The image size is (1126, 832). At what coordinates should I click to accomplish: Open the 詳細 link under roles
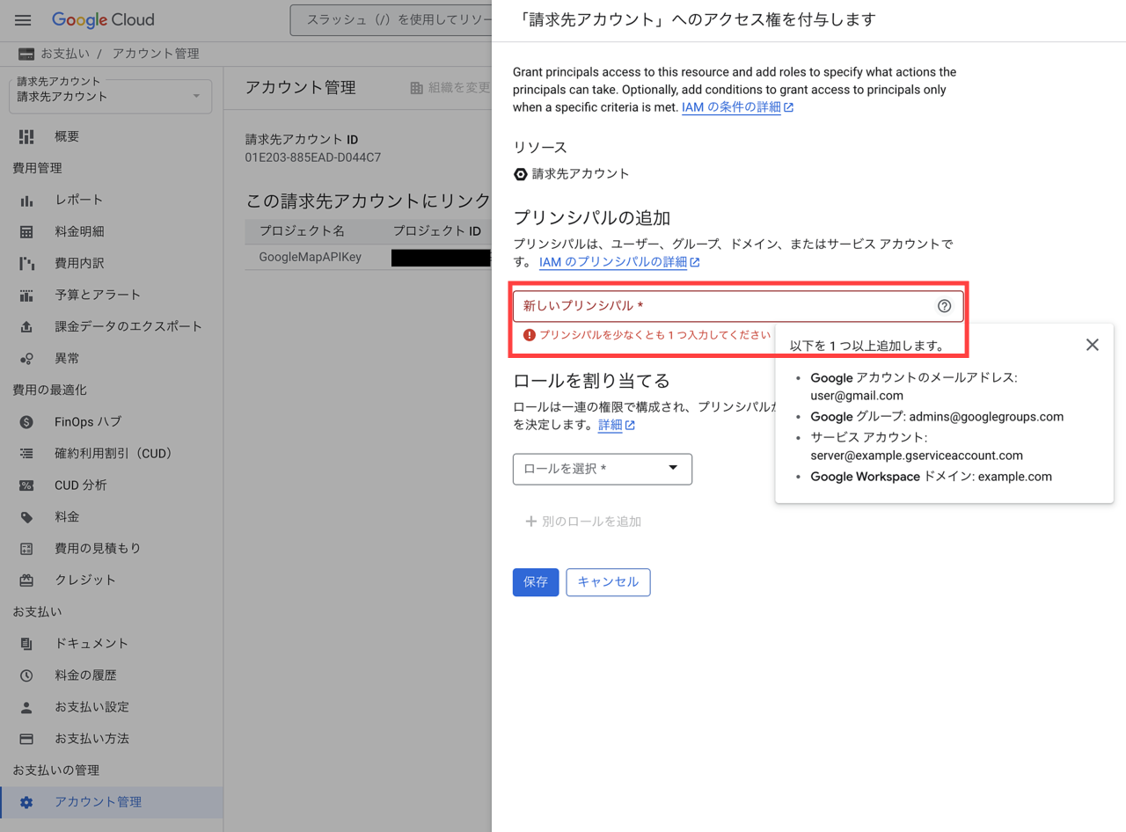click(617, 426)
